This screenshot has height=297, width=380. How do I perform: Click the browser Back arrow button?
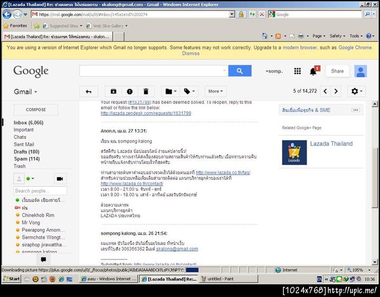(7, 15)
